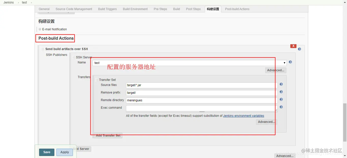This screenshot has width=347, height=158.
Task: Click the SSH Publishers label
Action: click(57, 55)
